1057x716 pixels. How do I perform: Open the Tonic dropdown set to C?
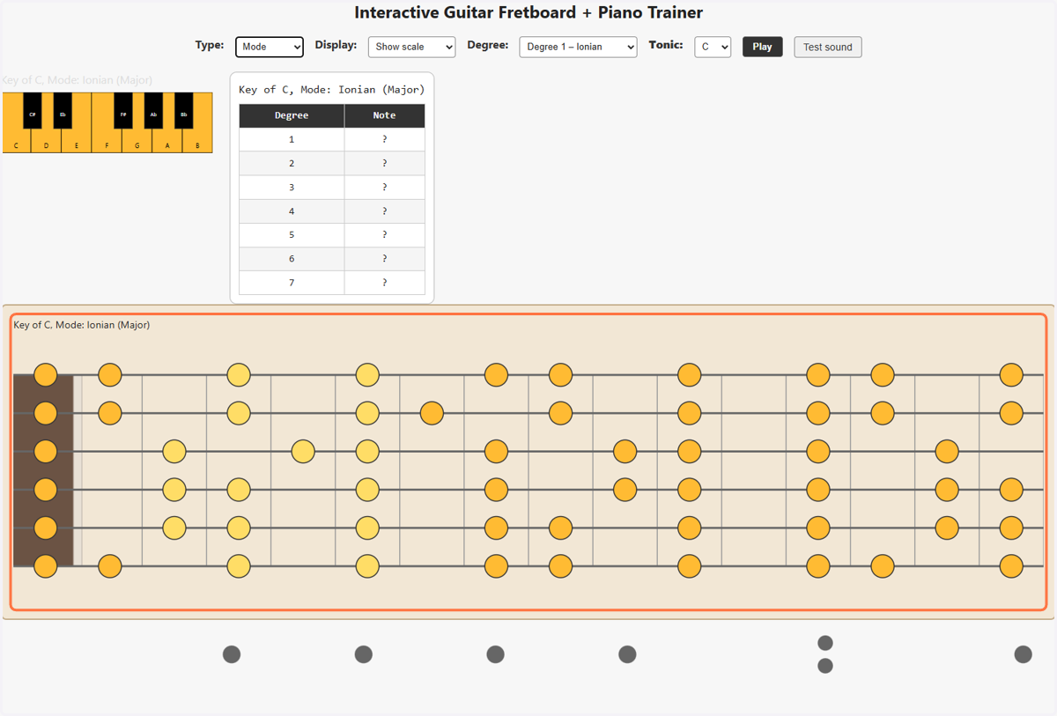[713, 47]
